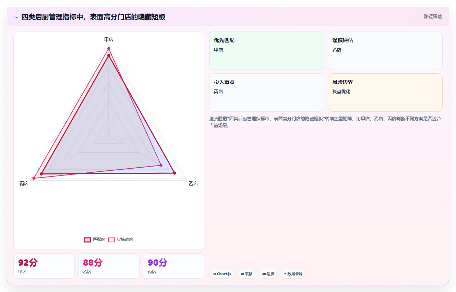Click the 进度 tag
The image size is (456, 292).
pos(268,274)
